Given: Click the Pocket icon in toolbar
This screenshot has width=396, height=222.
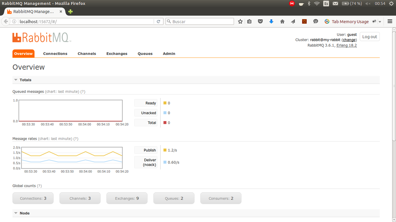Looking at the screenshot, I should point(260,22).
